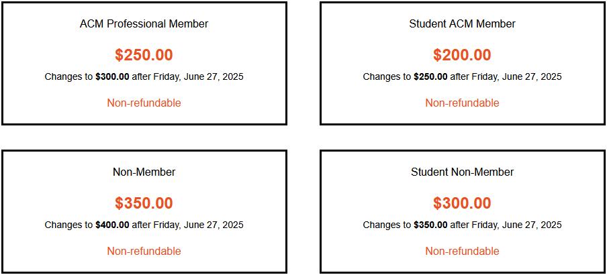Click Non-refundable under ACM Professional Member

tap(144, 103)
